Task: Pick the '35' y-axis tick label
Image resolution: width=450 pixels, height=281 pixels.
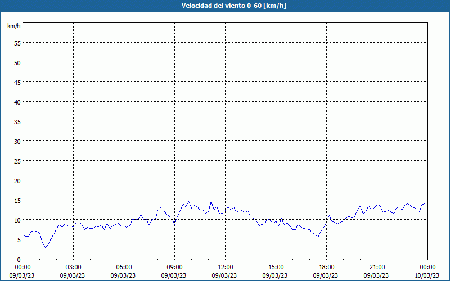Action: (x=17, y=121)
